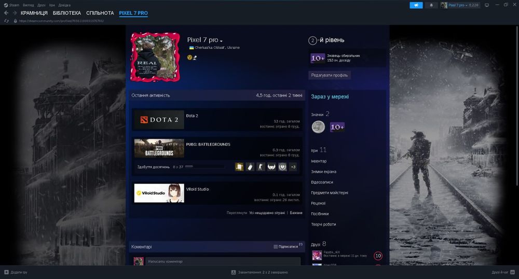Switch to the БІБЛІОТЕКА tab
Screen dimensions: 519x279
point(67,13)
